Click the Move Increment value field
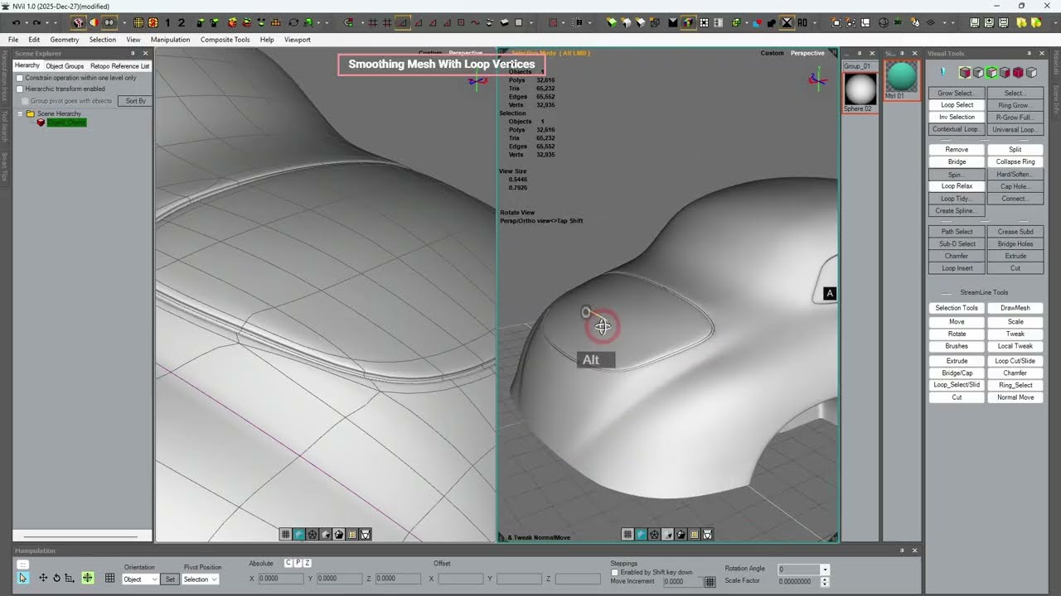The image size is (1061, 596). coord(684,582)
